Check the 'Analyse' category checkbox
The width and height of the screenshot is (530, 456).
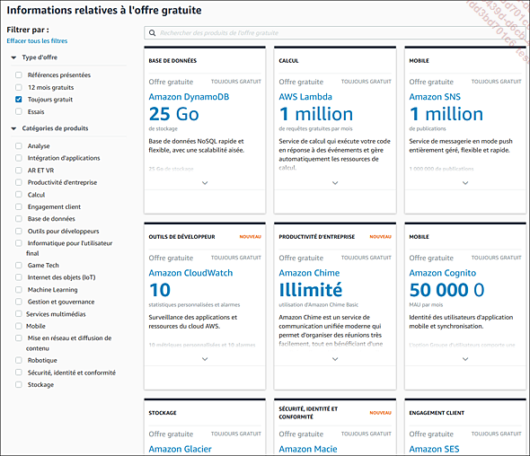(19, 146)
